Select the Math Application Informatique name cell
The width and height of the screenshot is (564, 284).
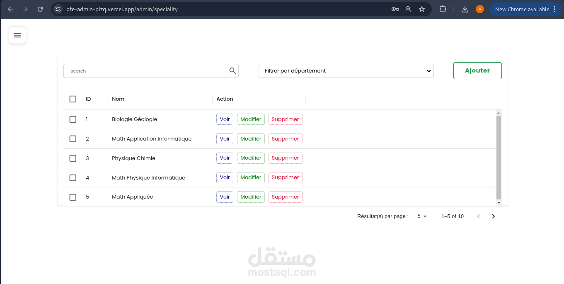pos(152,138)
